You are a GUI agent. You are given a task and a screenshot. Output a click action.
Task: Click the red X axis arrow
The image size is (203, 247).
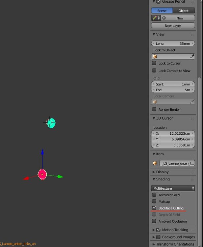point(26,178)
